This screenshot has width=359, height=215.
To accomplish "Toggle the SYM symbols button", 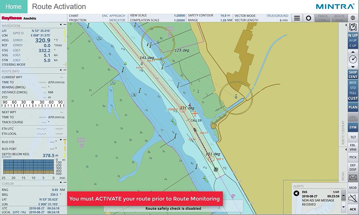I will click(353, 127).
